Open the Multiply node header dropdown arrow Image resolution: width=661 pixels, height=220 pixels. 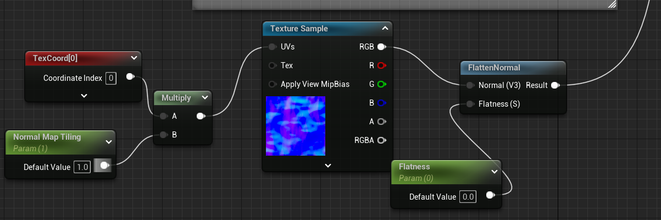tap(205, 98)
